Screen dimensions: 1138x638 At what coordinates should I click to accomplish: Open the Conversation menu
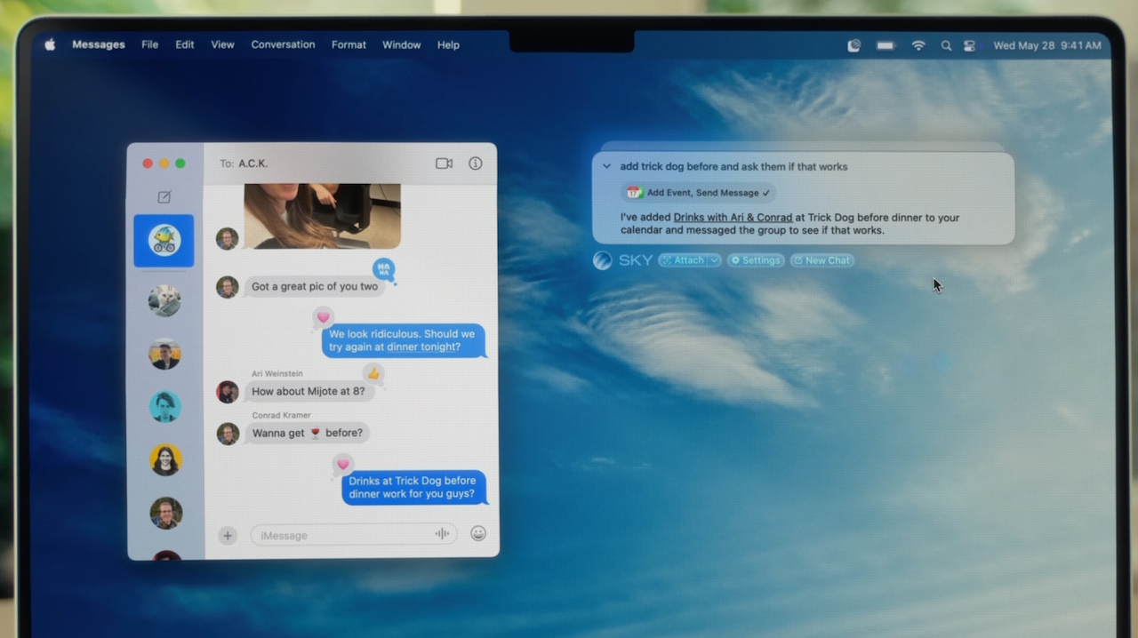tap(283, 45)
